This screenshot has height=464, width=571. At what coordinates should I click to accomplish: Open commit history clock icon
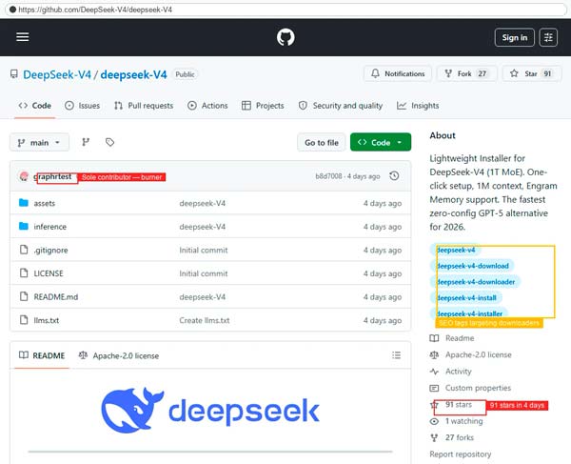point(394,176)
